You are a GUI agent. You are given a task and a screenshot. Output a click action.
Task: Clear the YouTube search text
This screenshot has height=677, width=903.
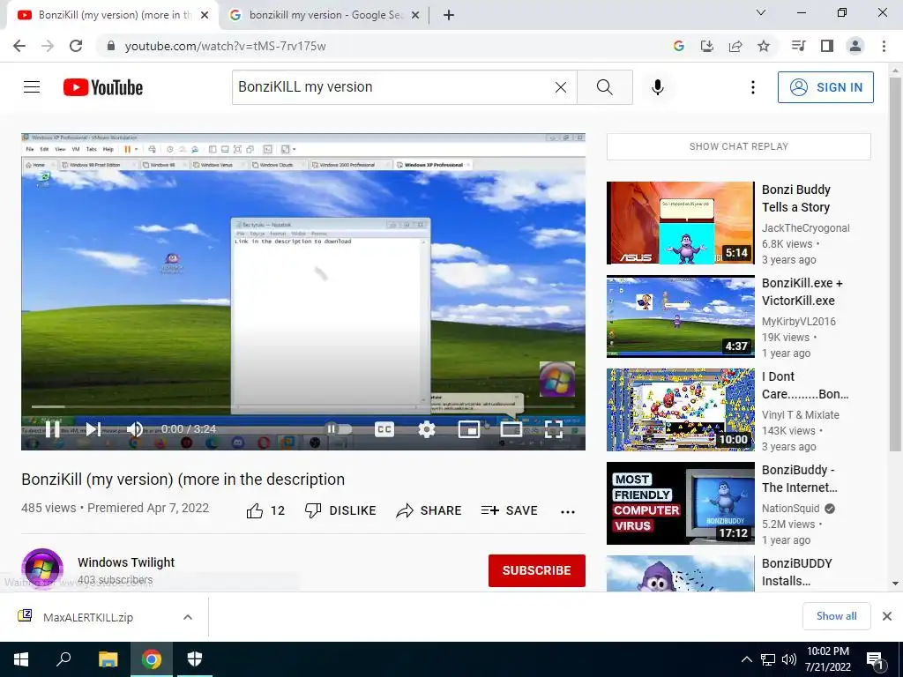click(x=560, y=87)
